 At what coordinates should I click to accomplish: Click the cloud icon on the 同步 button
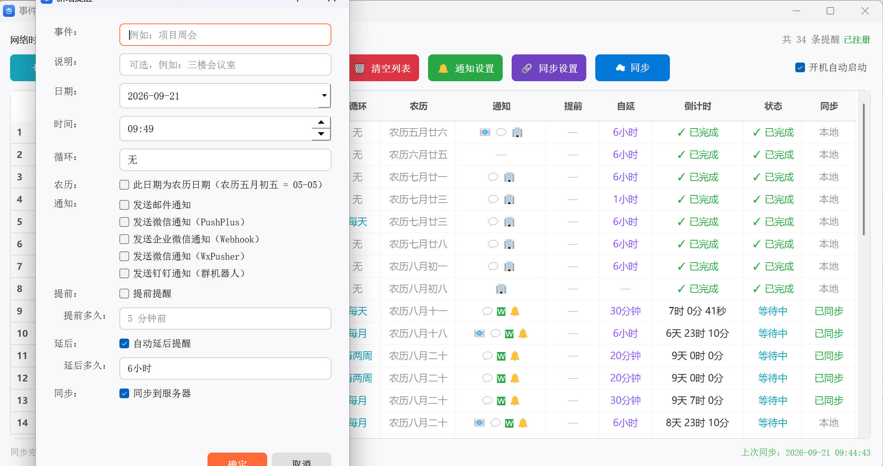(620, 68)
